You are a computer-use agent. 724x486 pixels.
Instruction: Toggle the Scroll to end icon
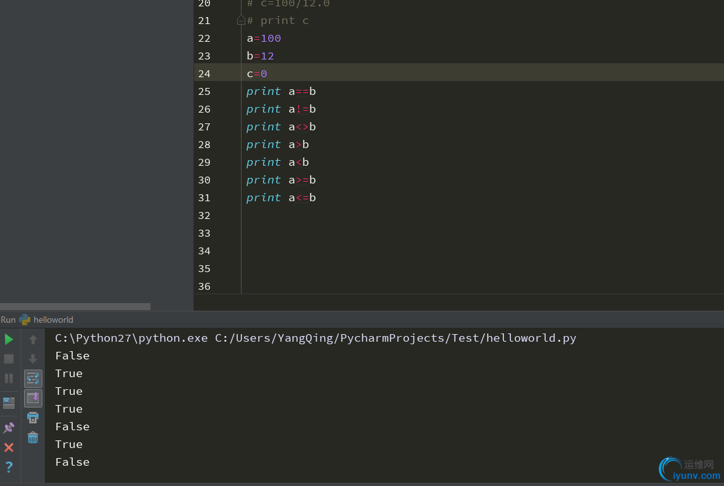point(33,398)
